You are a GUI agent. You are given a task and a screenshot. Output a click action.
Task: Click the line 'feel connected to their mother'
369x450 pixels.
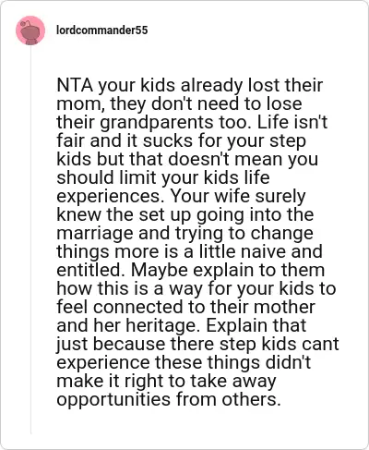(x=186, y=307)
